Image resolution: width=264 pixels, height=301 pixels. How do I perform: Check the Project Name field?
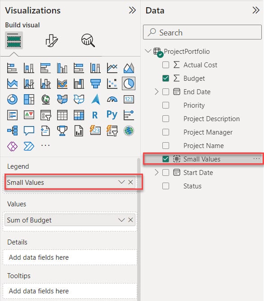click(166, 145)
